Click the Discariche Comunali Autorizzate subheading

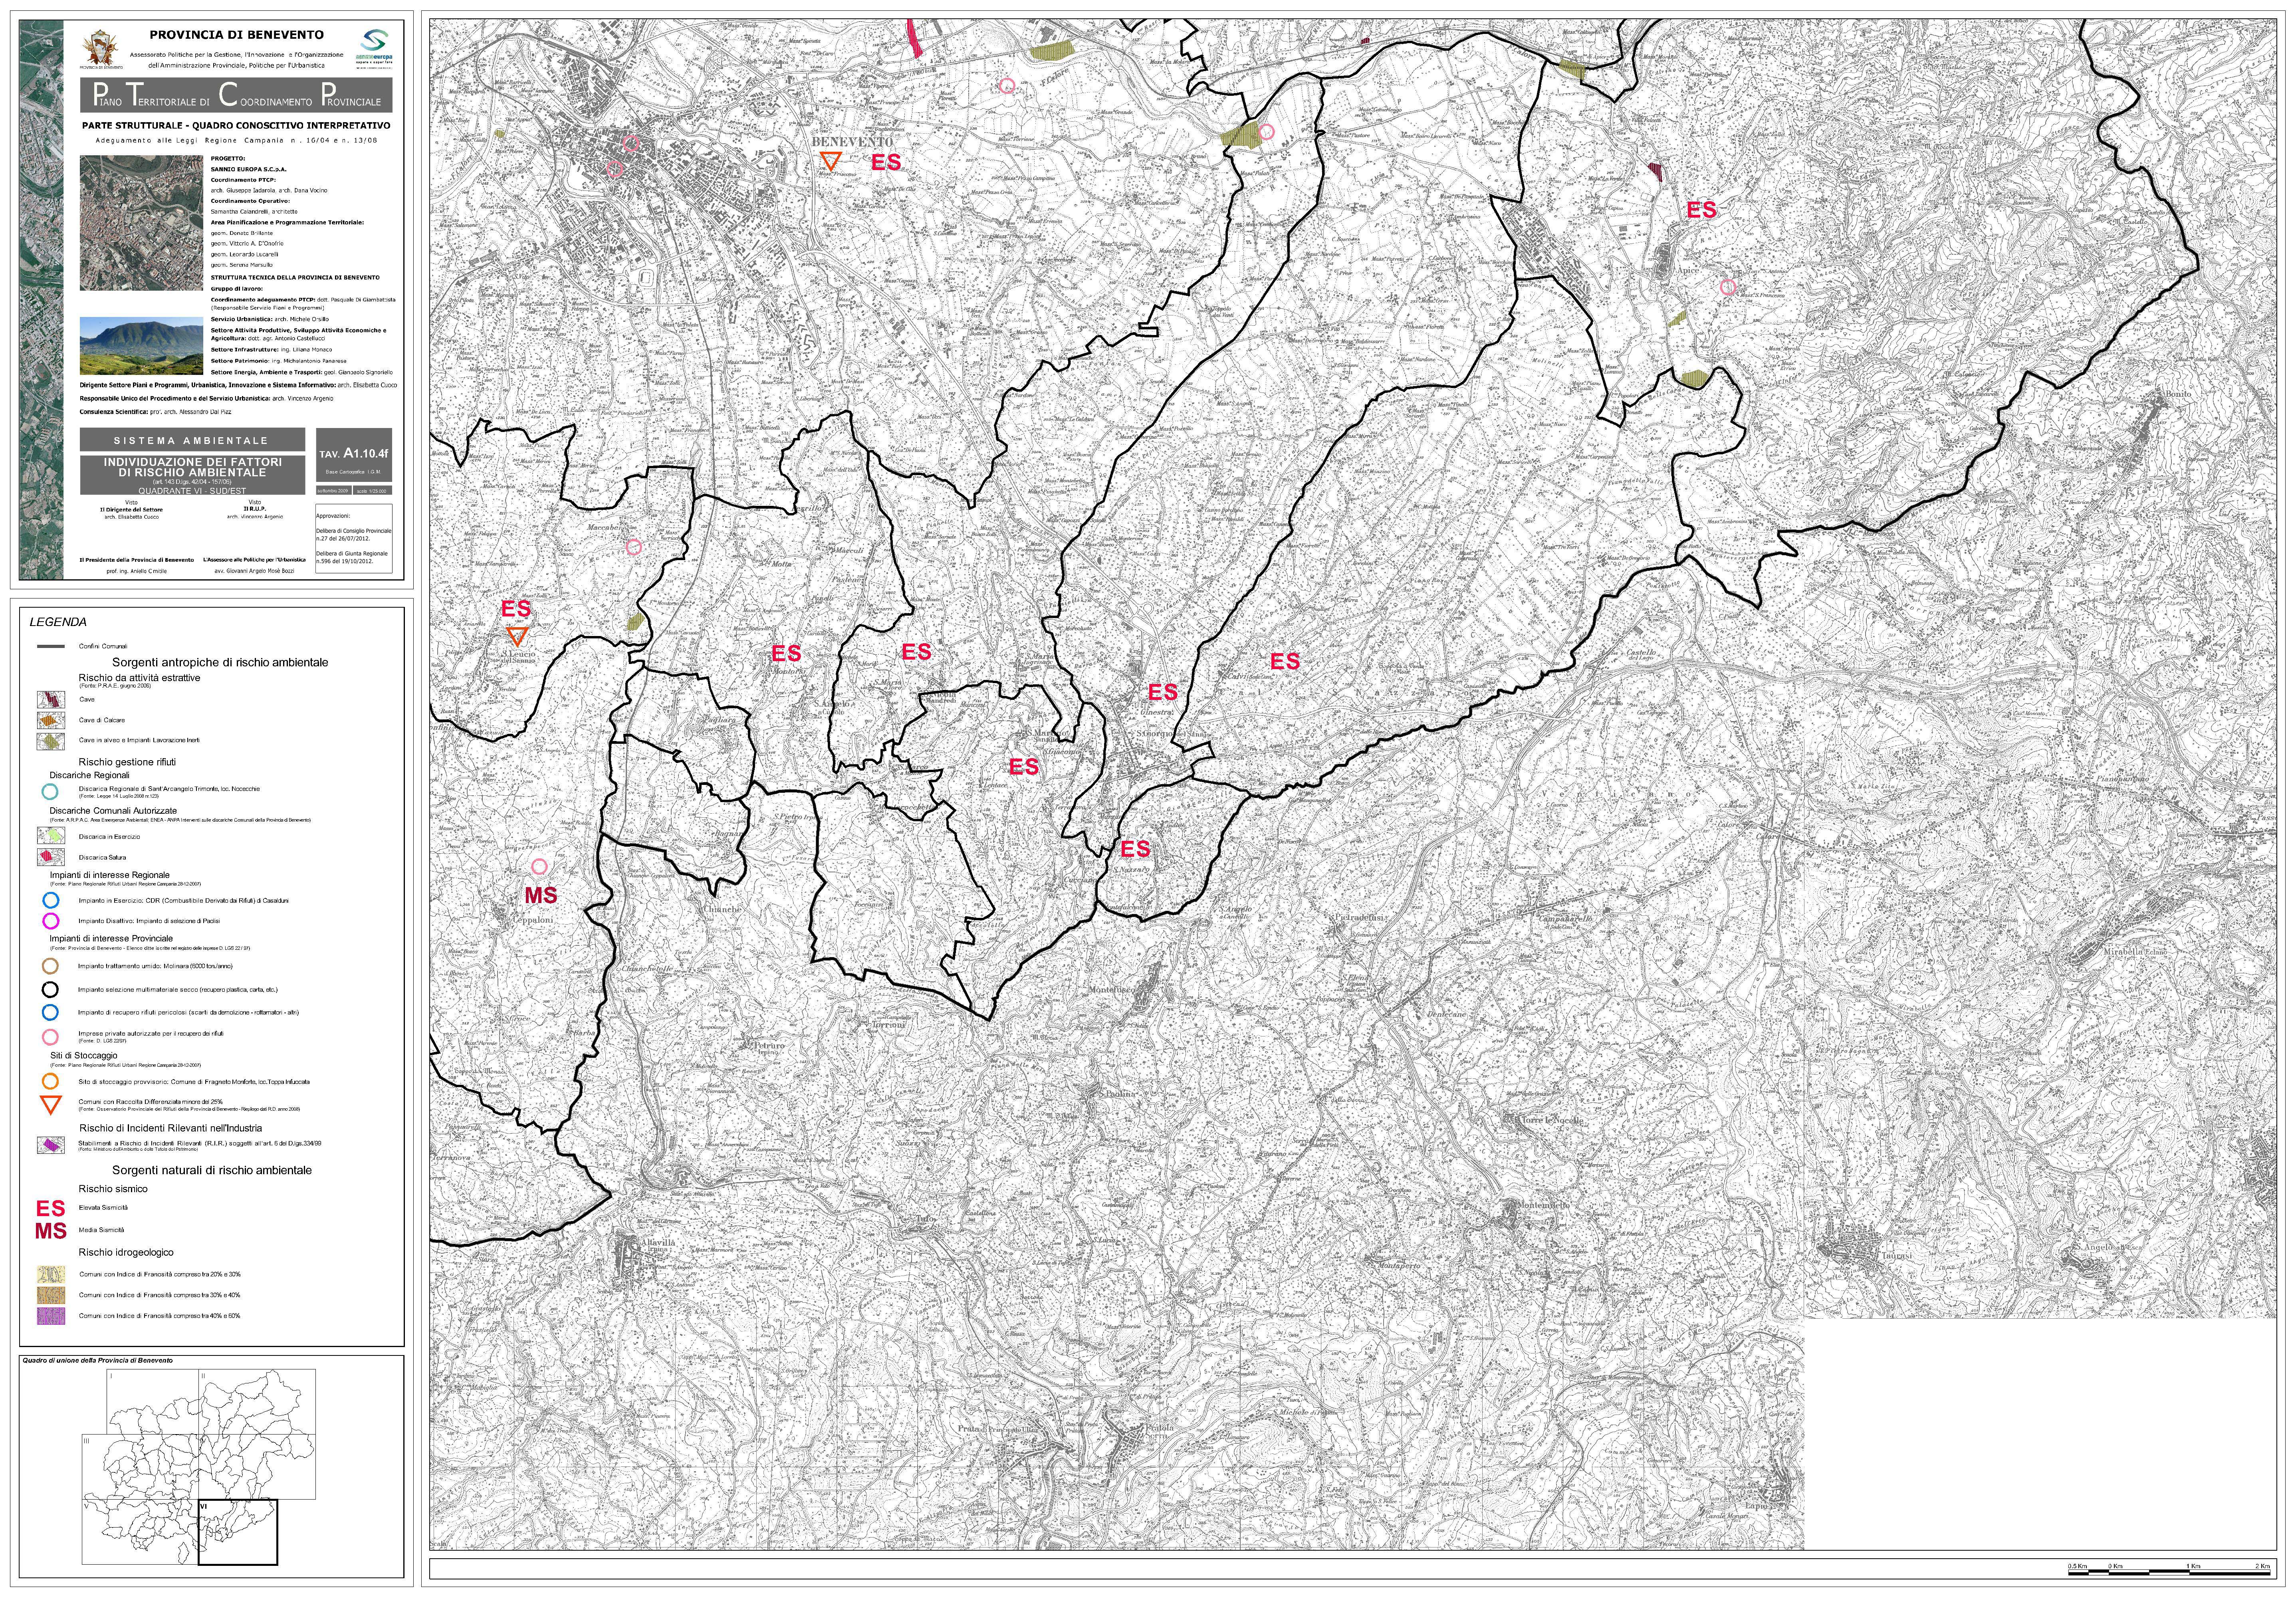(113, 811)
